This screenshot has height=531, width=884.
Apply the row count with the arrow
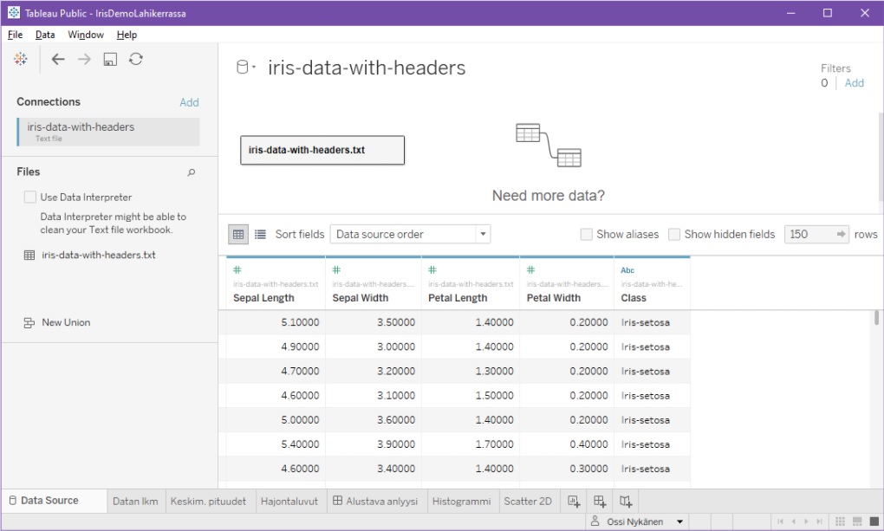pyautogui.click(x=841, y=234)
